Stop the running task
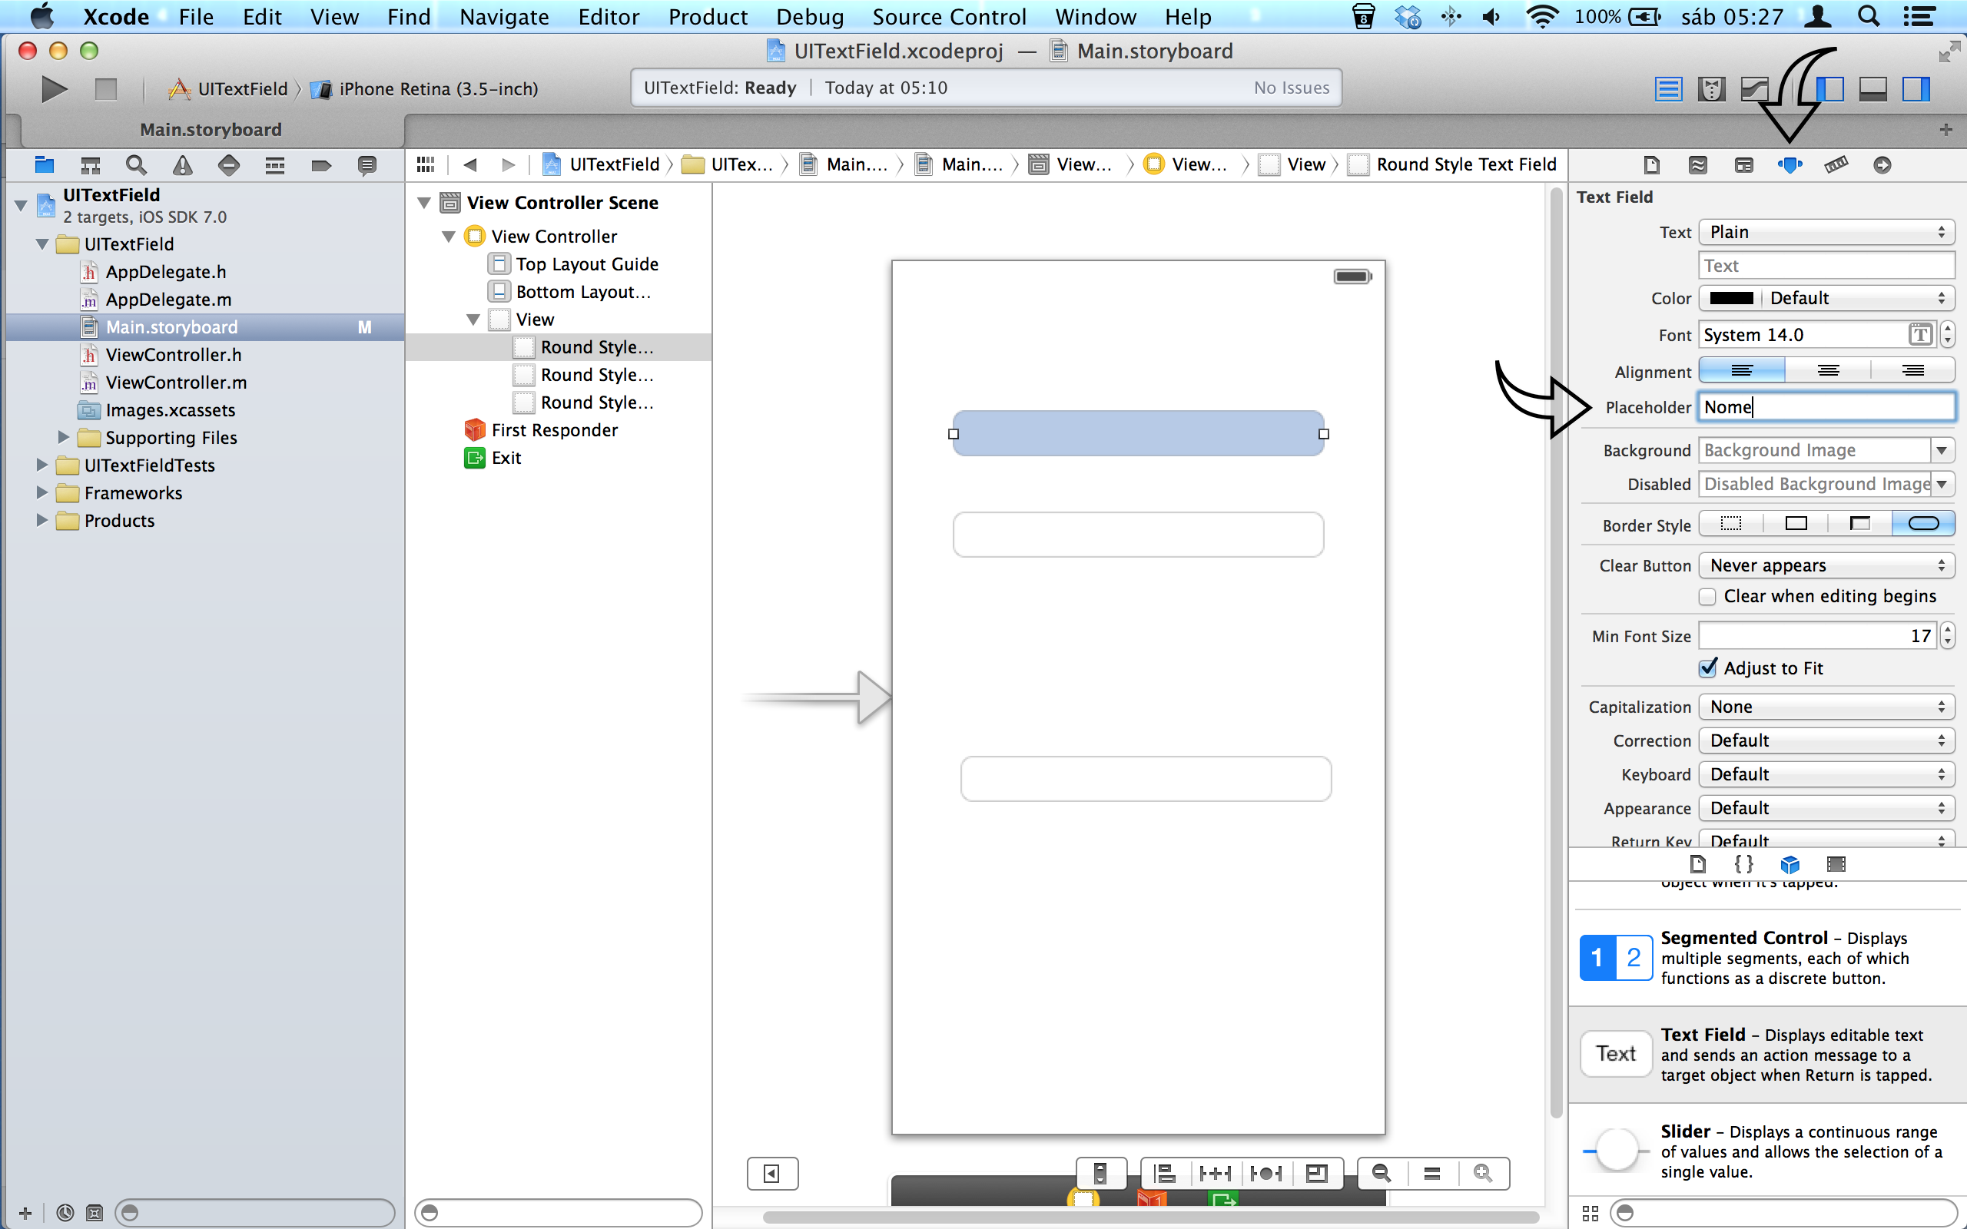The image size is (1967, 1229). coord(106,88)
